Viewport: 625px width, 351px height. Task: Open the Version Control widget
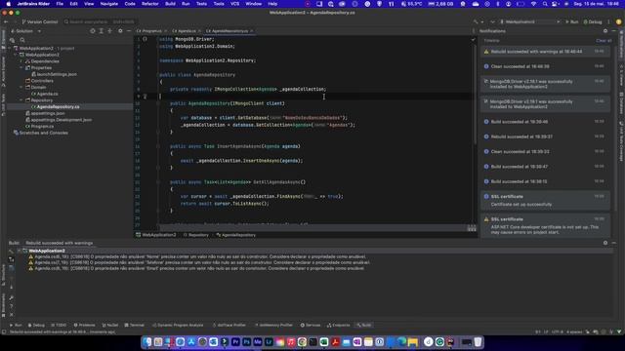click(39, 21)
